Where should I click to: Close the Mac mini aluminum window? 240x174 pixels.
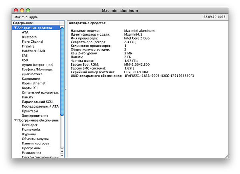[x=16, y=10]
